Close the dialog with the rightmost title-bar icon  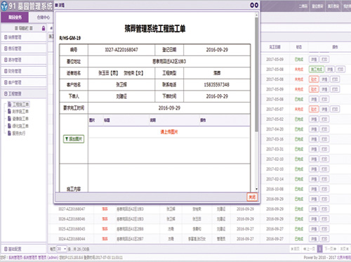coord(256,5)
